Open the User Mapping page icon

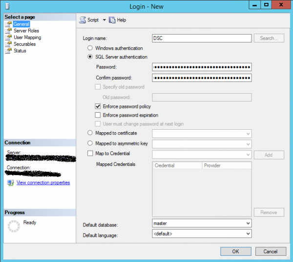(x=8, y=38)
